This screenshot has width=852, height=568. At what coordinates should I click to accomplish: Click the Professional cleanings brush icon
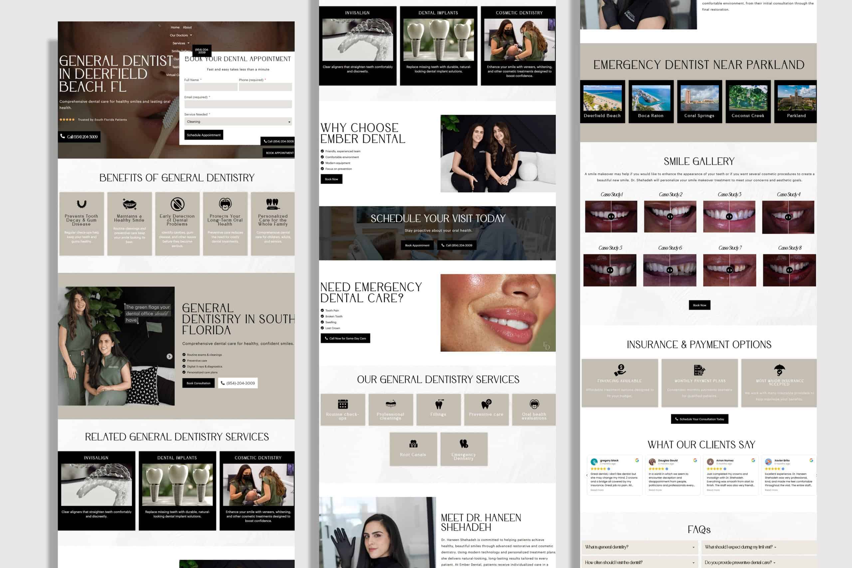pos(390,404)
